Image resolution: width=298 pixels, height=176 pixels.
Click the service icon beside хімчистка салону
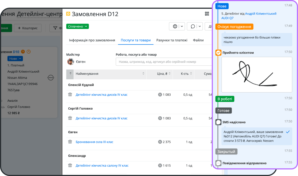click(x=70, y=165)
